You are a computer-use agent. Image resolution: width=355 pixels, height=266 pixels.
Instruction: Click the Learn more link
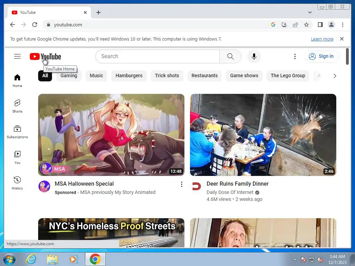tap(322, 39)
